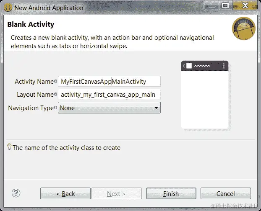Click the Android wizard logo icon
The width and height of the screenshot is (261, 211).
tap(244, 28)
